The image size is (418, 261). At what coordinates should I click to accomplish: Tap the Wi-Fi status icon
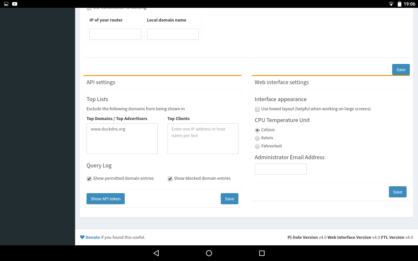pyautogui.click(x=391, y=4)
